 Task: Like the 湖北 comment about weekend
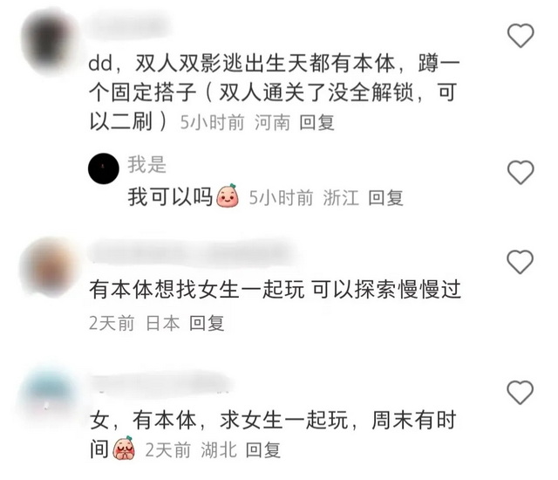tap(521, 392)
